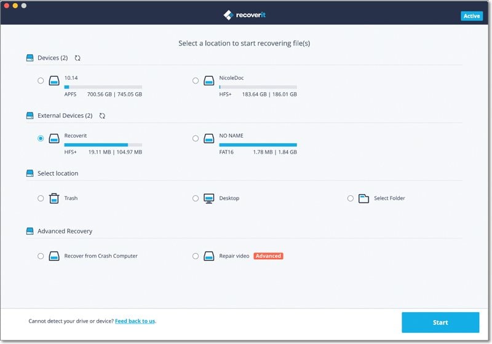Choose the Desktop location radio button
492x344 pixels.
(x=196, y=198)
